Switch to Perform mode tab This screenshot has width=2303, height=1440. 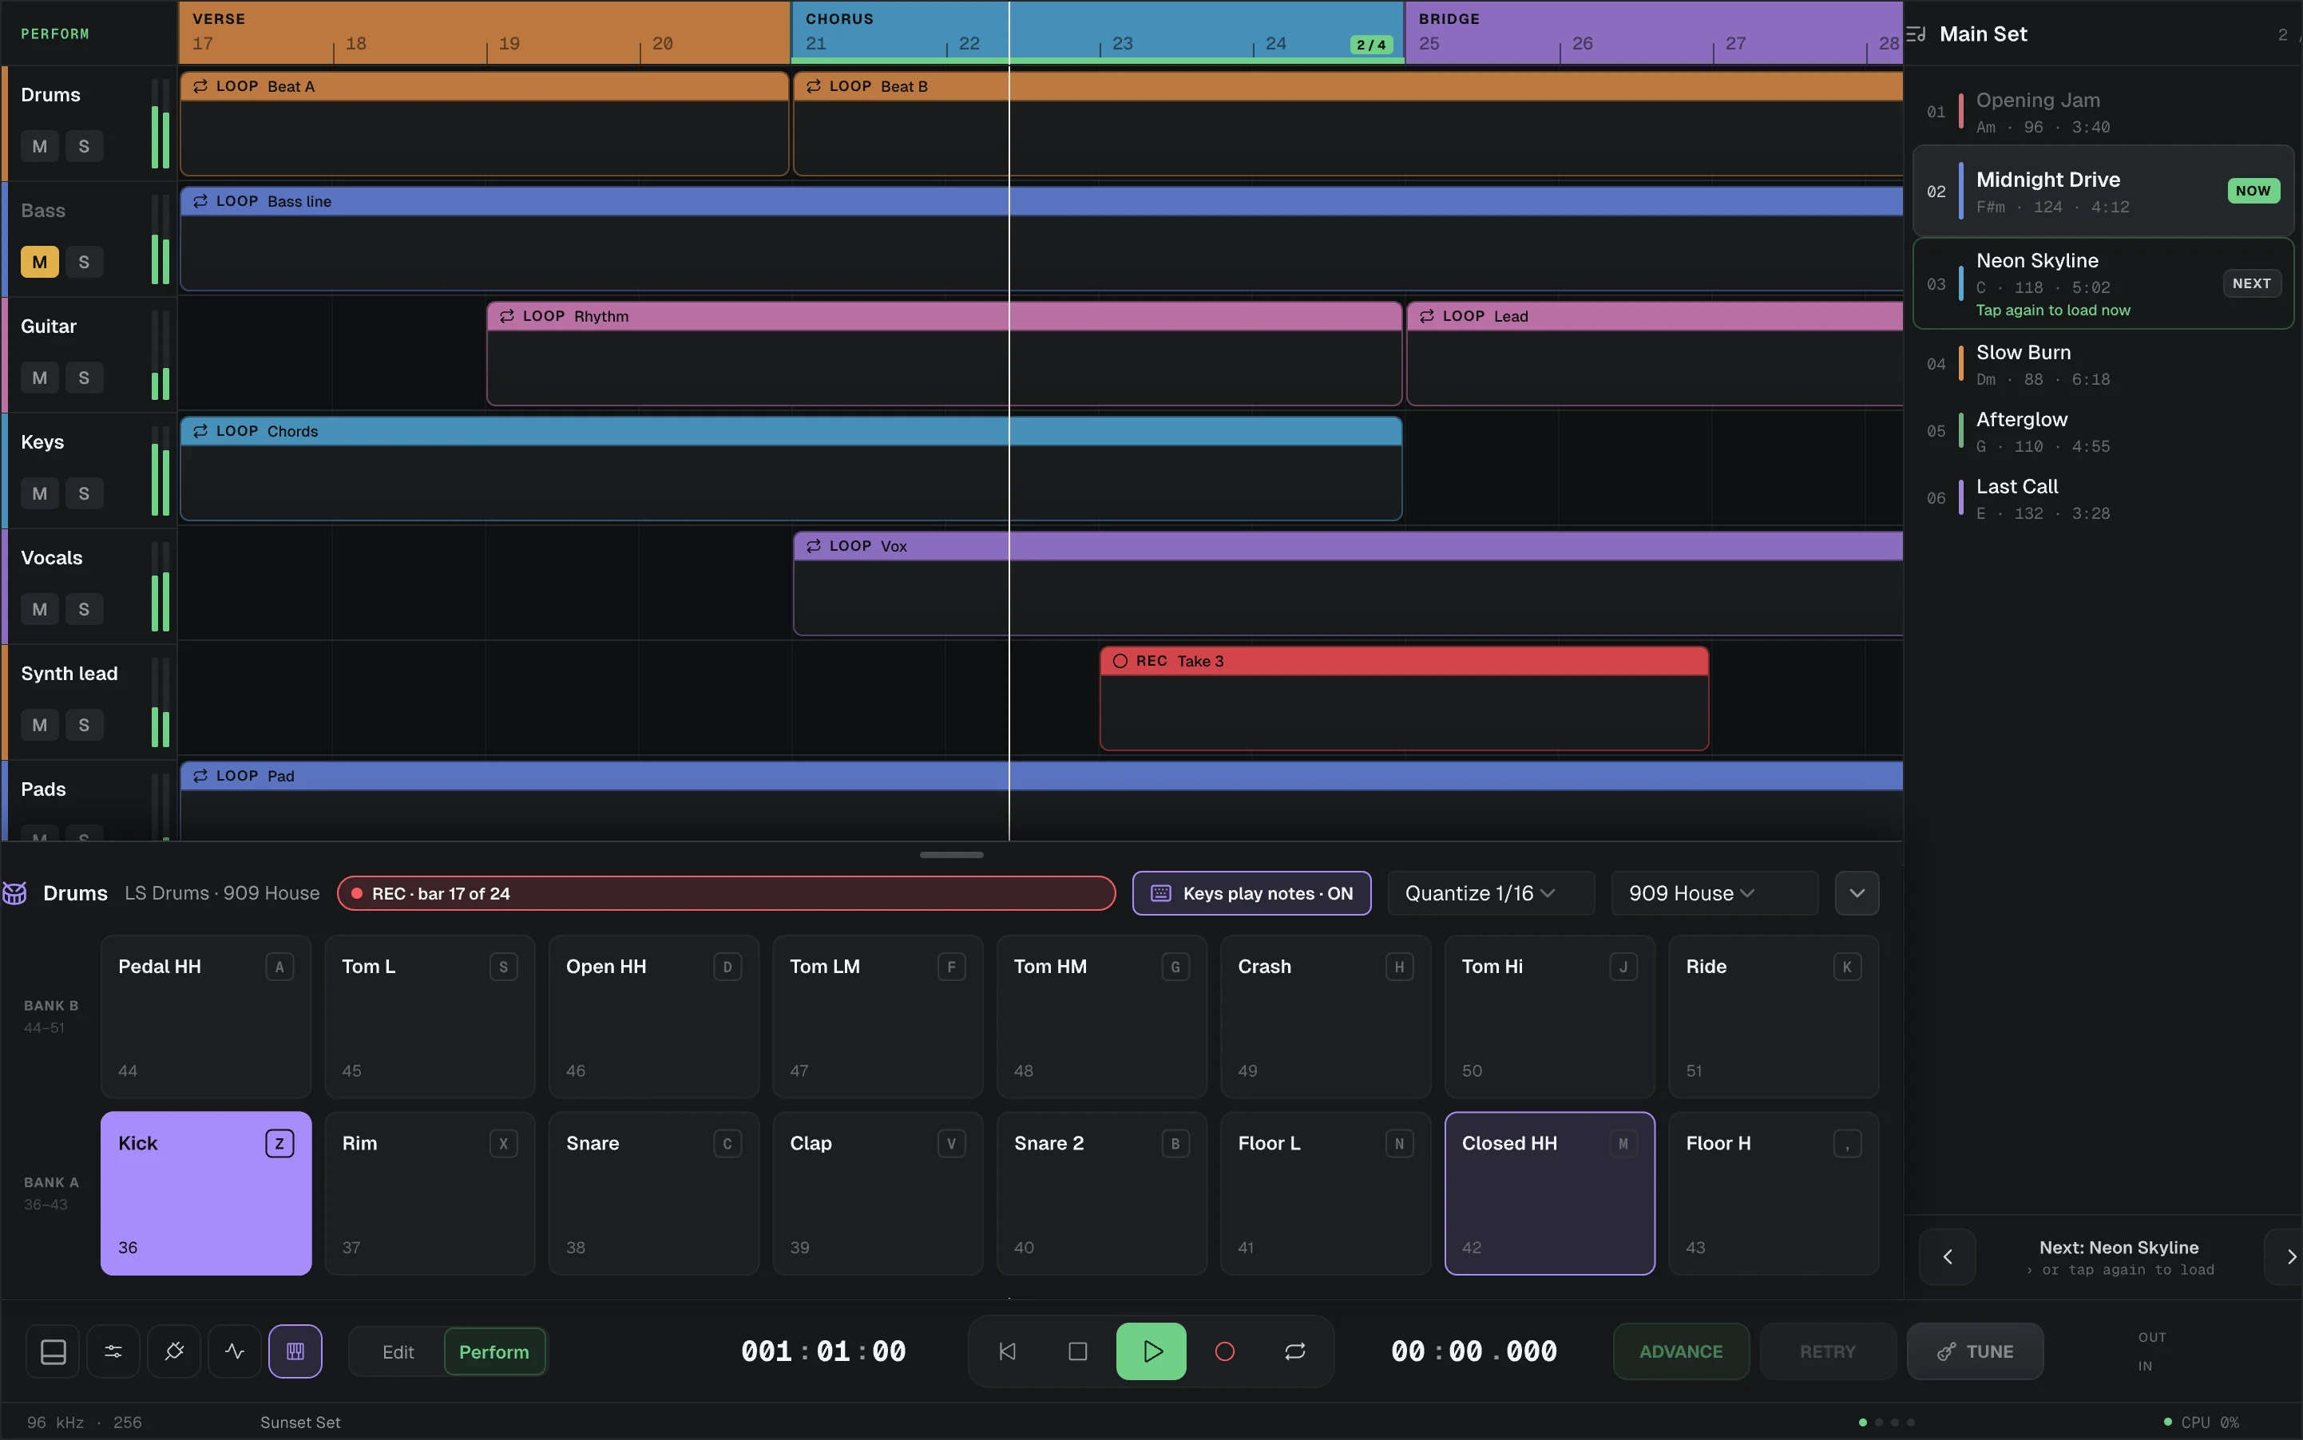click(x=493, y=1351)
